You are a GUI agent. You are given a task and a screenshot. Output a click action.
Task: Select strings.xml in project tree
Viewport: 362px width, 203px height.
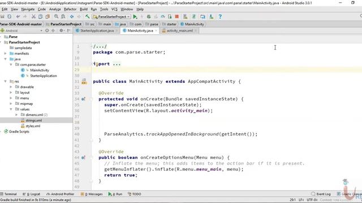pyautogui.click(x=34, y=120)
